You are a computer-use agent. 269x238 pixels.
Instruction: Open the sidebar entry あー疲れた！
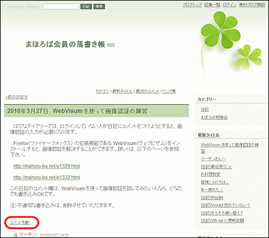[x=212, y=190]
